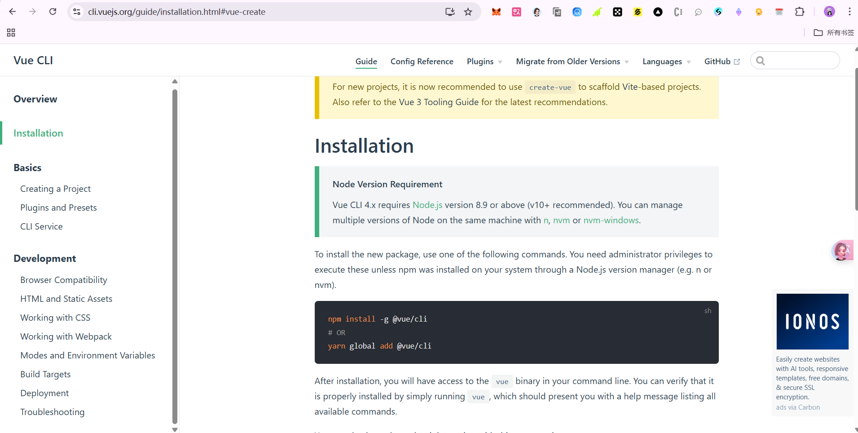Open the purple Ethereum diamond extension
Viewport: 858px width, 433px height.
tap(739, 12)
